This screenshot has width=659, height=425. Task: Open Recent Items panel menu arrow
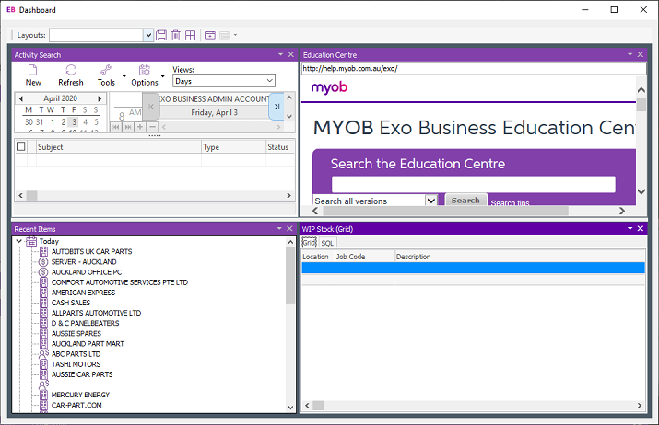[x=279, y=229]
